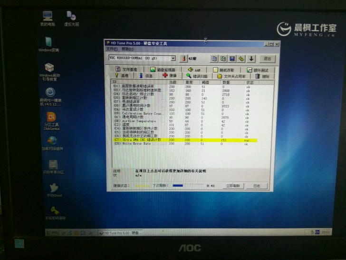Open Windows安装 desktop icon

(48, 44)
